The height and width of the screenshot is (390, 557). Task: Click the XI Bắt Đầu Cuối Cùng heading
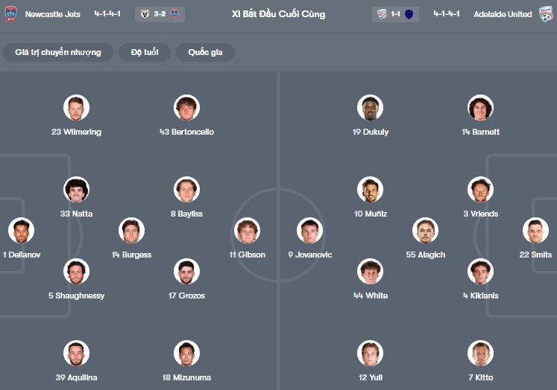pyautogui.click(x=278, y=14)
